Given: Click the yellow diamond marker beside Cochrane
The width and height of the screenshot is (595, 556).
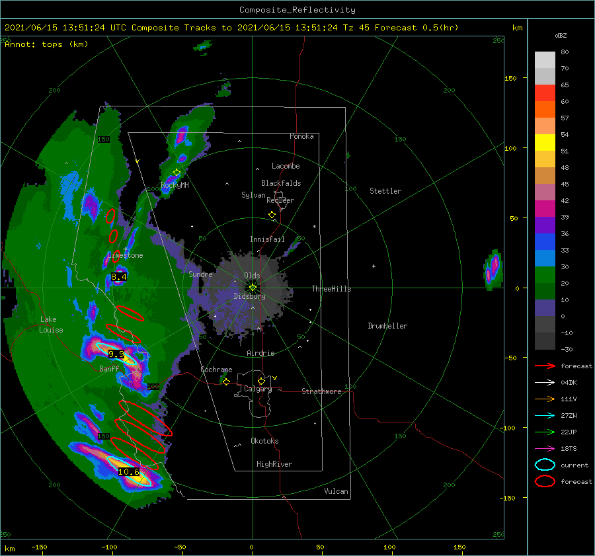Looking at the screenshot, I should pyautogui.click(x=226, y=382).
